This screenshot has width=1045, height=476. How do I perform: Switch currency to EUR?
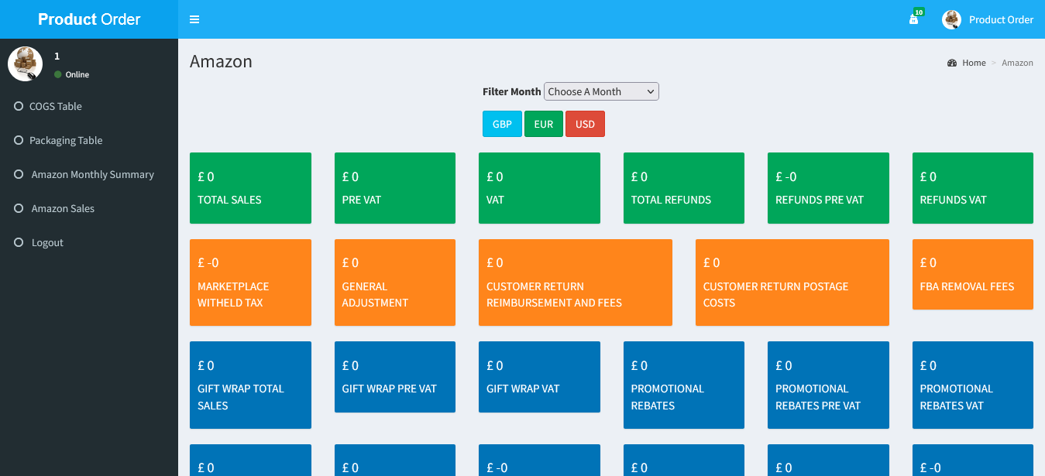coord(543,124)
